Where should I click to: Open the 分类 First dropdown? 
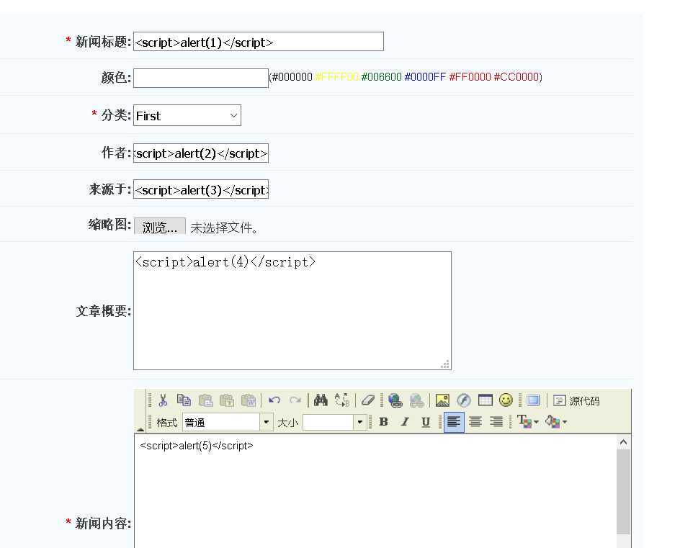(187, 115)
